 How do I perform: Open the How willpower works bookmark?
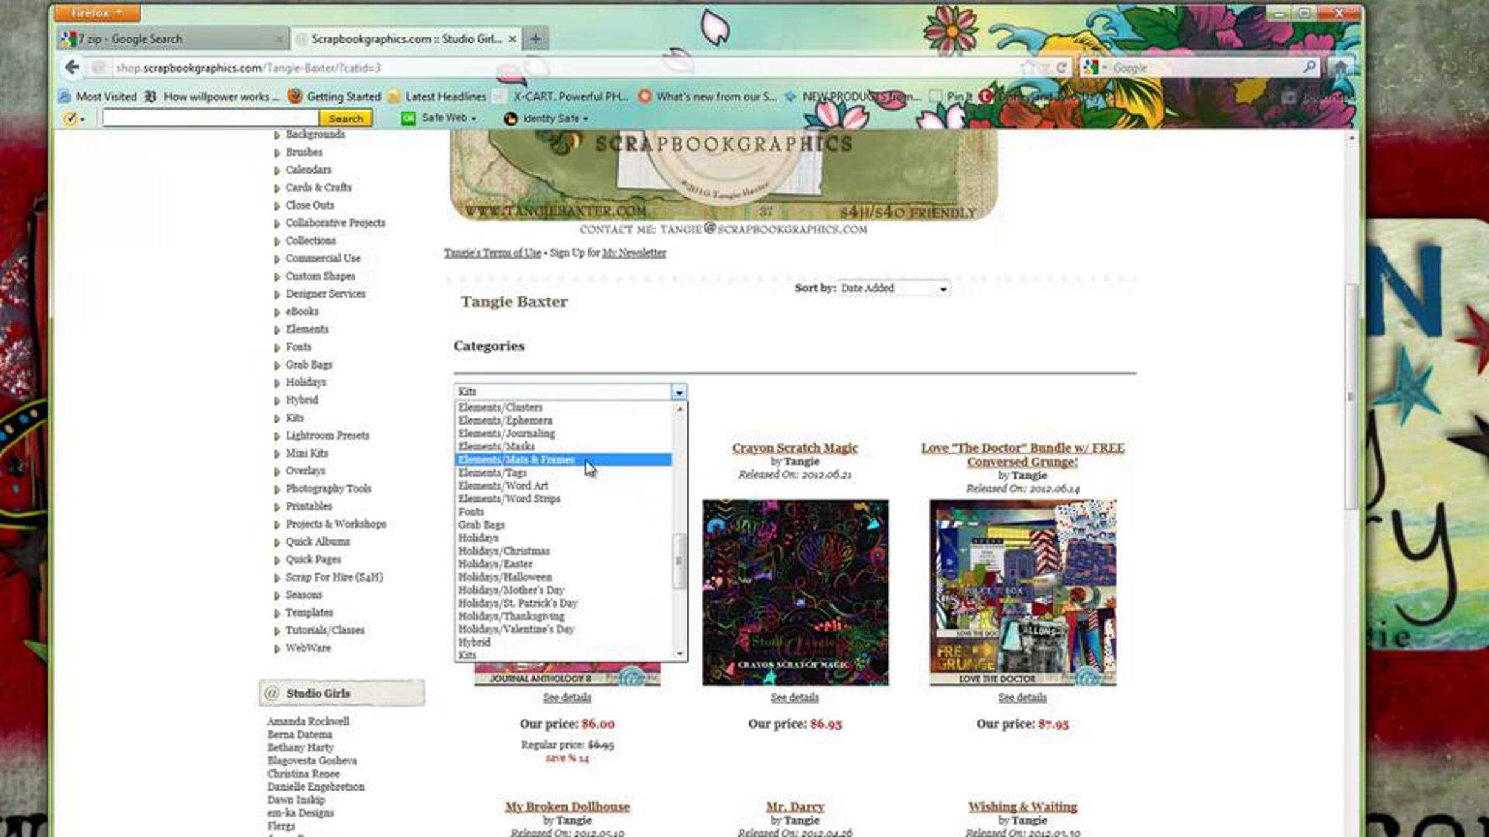point(212,97)
